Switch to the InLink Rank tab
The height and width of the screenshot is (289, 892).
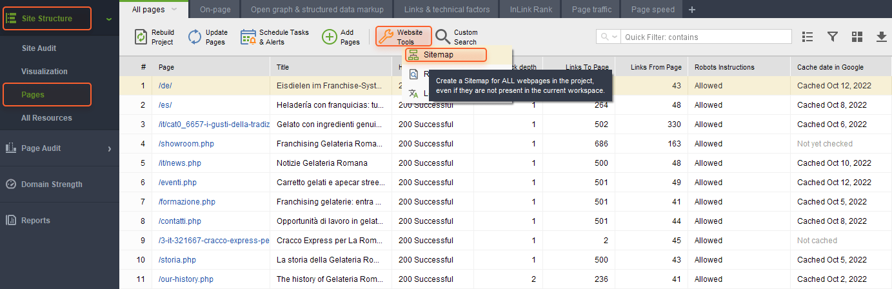click(x=530, y=10)
